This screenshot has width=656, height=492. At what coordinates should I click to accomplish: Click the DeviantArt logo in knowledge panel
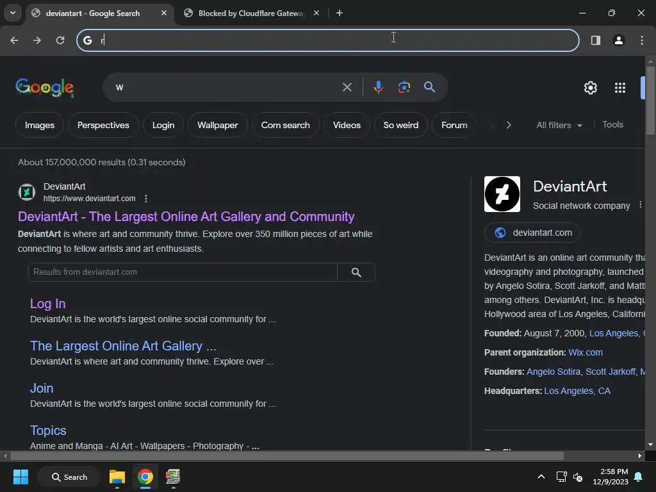pyautogui.click(x=502, y=194)
